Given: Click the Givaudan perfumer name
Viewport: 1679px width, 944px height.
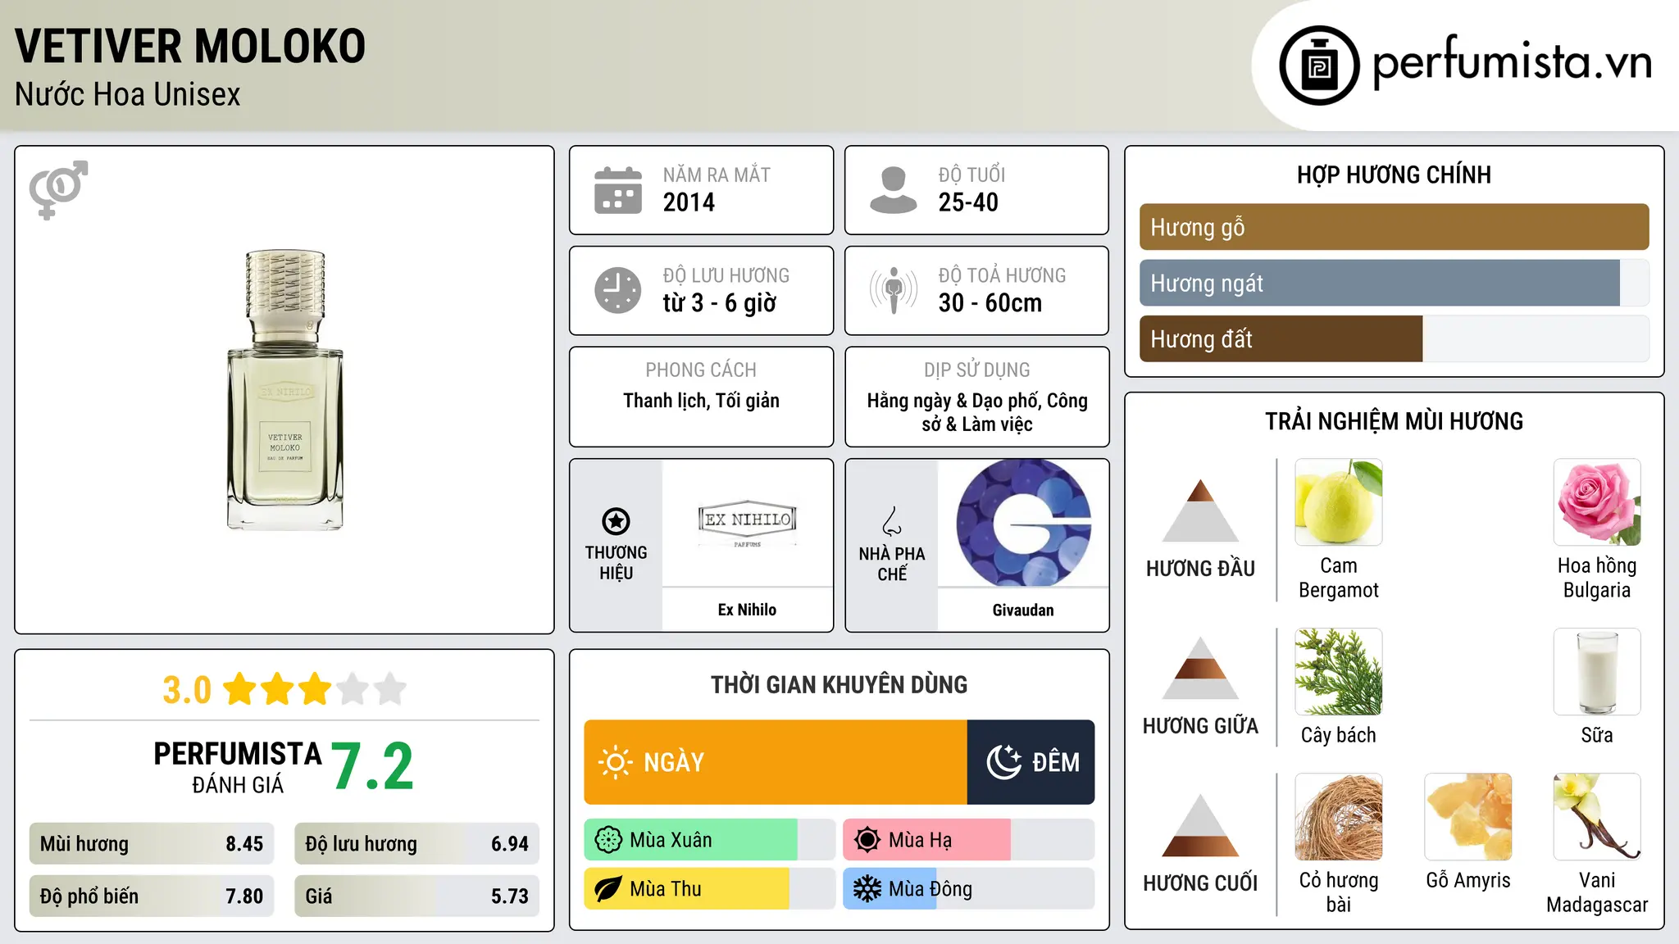Looking at the screenshot, I should [x=1023, y=610].
